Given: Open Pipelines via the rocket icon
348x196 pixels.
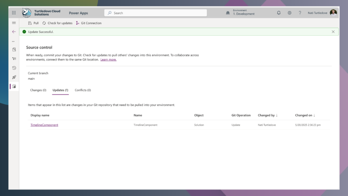Looking at the screenshot, I should coord(14,77).
